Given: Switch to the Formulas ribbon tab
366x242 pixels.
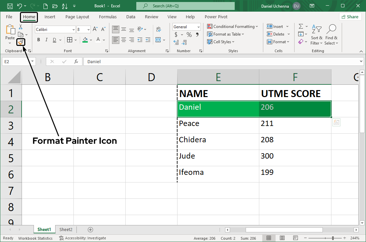Looking at the screenshot, I should tap(108, 17).
